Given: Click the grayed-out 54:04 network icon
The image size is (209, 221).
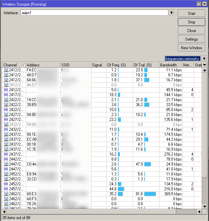Looking at the screenshot, I should pos(6,125).
